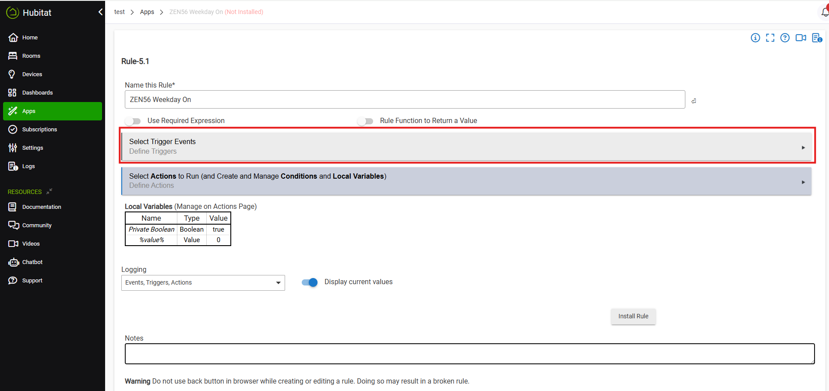
Task: Open Rooms menu item
Action: (x=31, y=56)
